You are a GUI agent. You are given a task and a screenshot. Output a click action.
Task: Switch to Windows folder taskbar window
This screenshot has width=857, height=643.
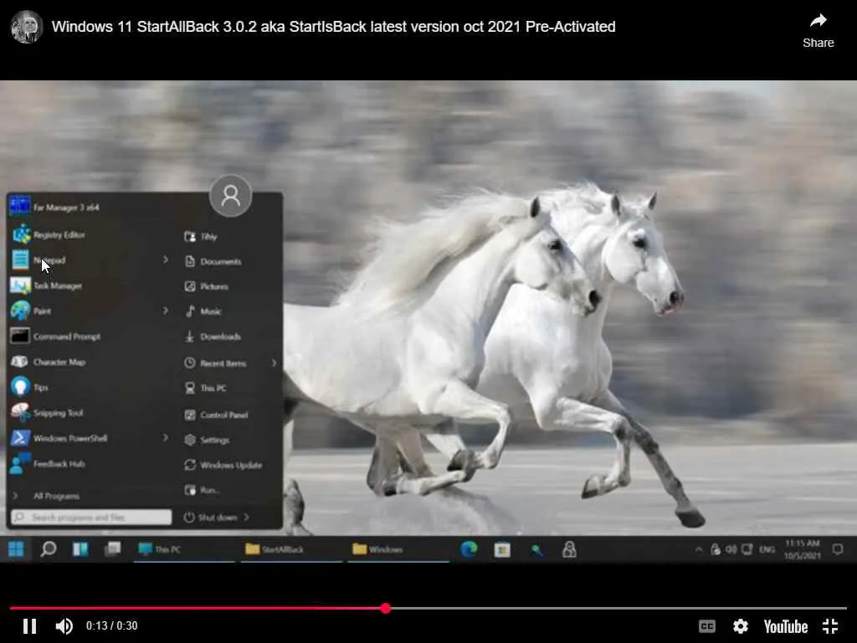tap(398, 549)
